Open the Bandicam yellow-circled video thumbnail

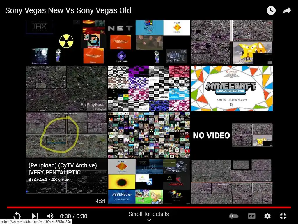click(66, 135)
